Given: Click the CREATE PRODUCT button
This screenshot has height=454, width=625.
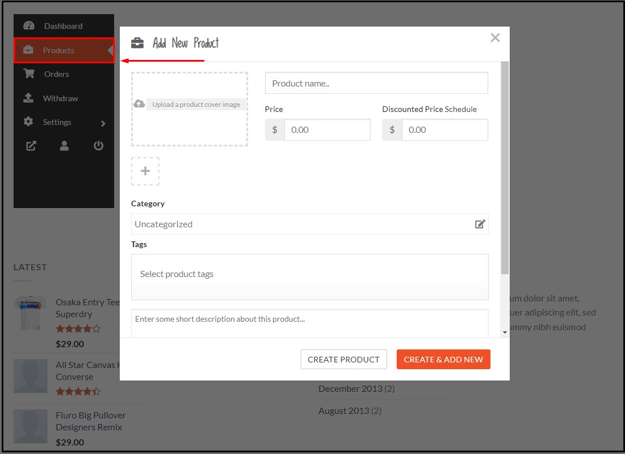Looking at the screenshot, I should pyautogui.click(x=344, y=360).
